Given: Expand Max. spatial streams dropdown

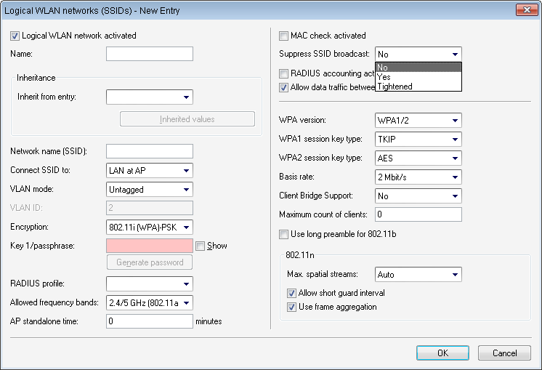Looking at the screenshot, I should [456, 275].
